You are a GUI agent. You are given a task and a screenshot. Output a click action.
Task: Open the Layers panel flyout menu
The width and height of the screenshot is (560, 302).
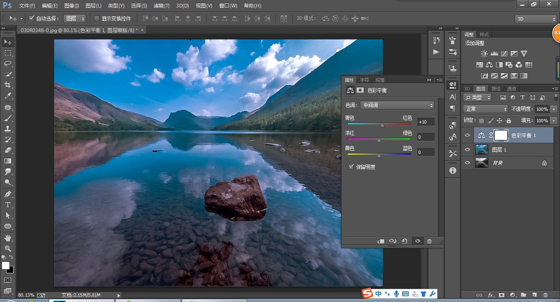click(555, 89)
